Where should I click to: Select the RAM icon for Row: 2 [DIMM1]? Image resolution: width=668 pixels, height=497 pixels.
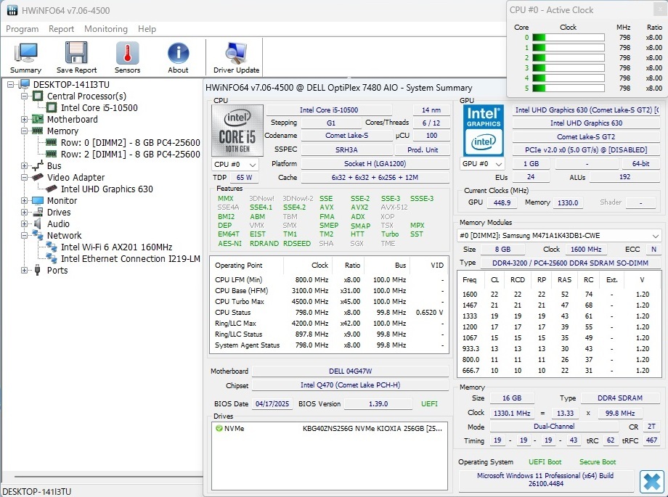click(52, 154)
